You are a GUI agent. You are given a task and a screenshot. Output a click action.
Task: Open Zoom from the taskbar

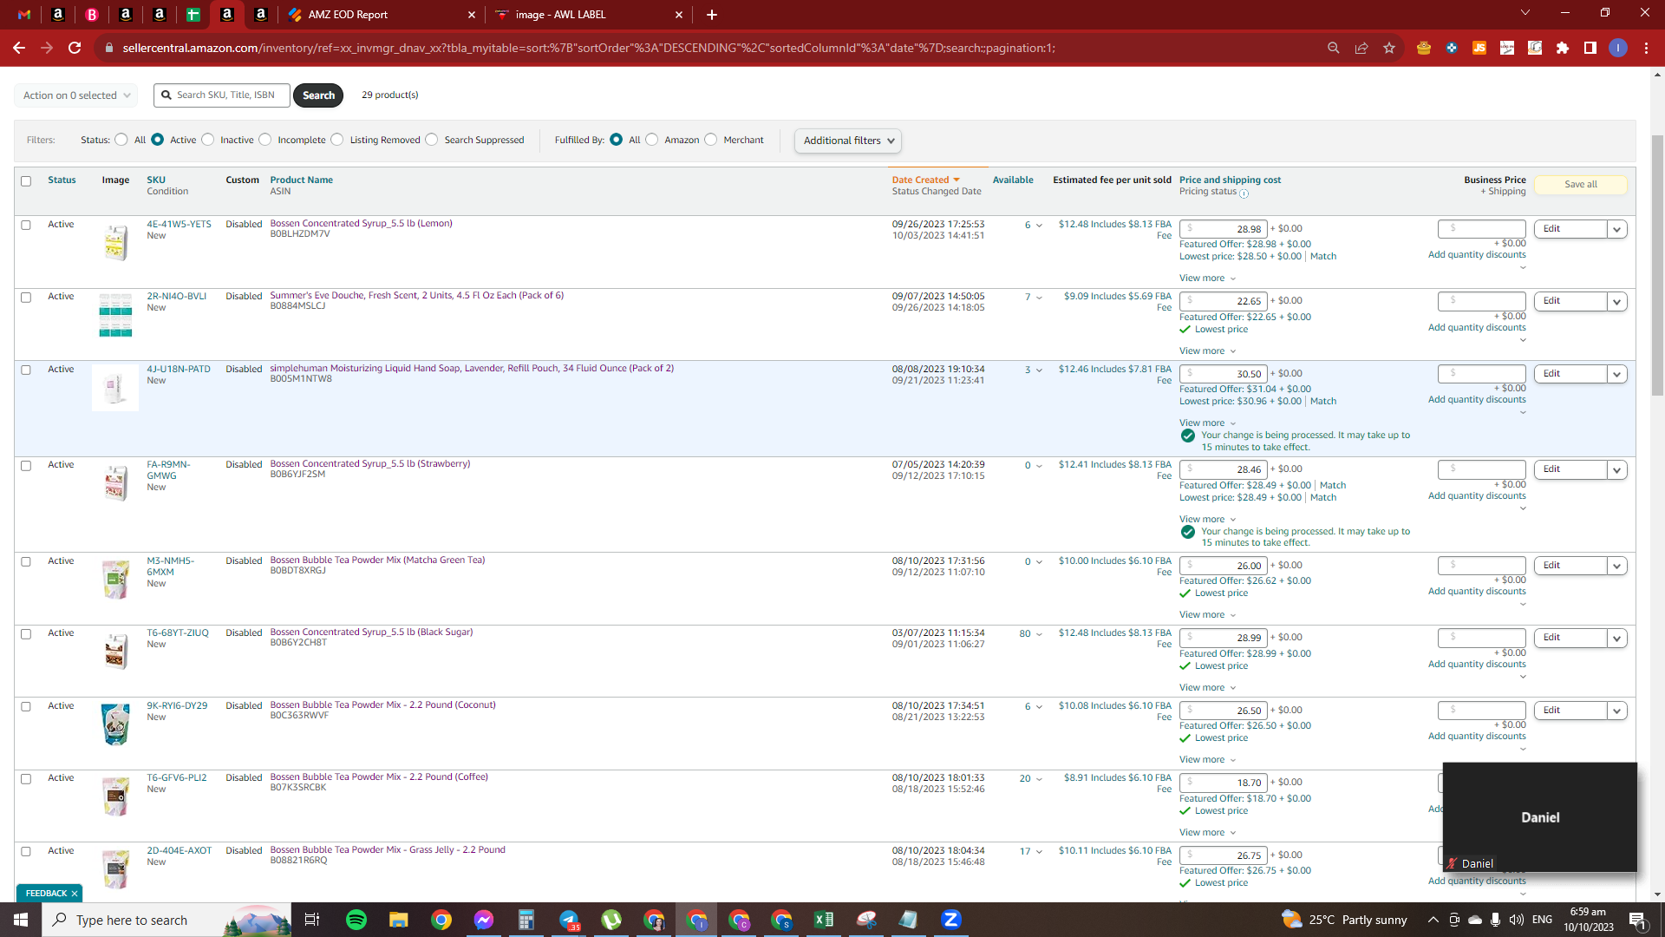point(951,920)
